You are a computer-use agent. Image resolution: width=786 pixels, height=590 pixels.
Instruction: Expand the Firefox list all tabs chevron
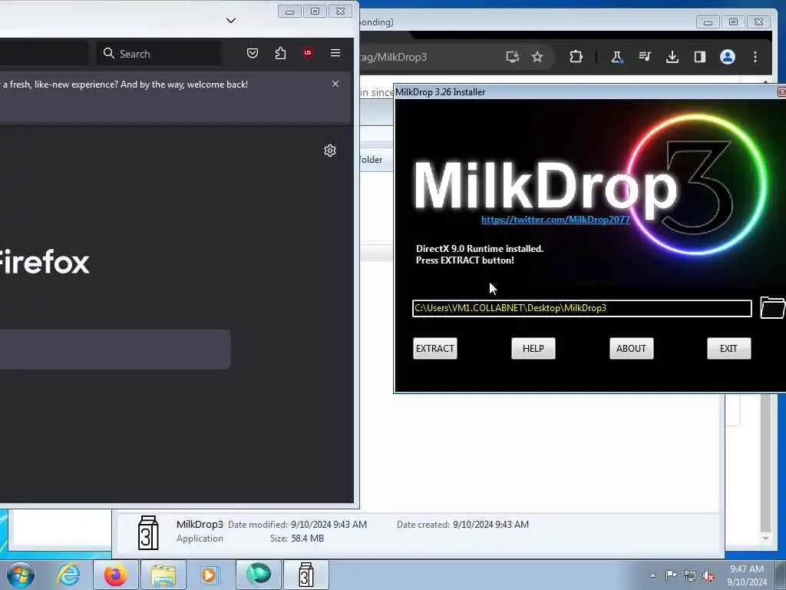tap(230, 21)
